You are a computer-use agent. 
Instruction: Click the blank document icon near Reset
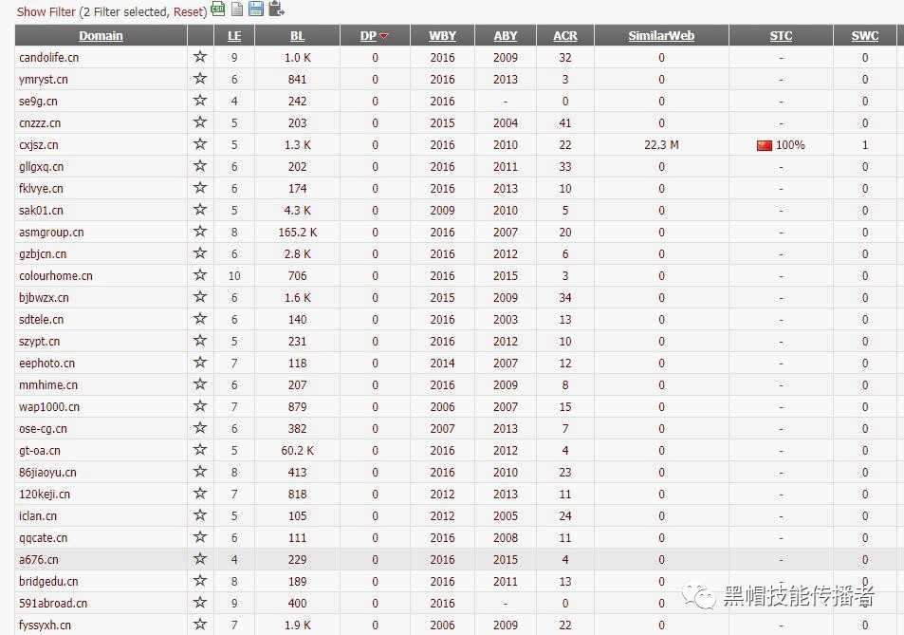coord(237,9)
